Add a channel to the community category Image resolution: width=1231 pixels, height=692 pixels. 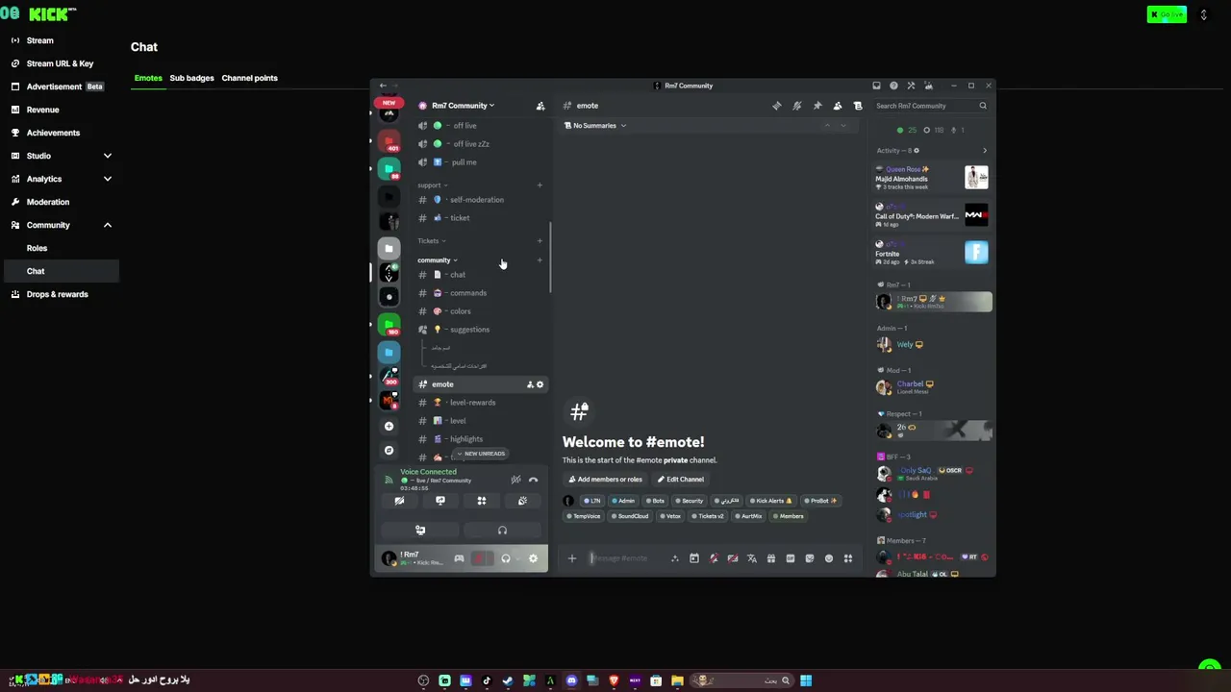coord(540,260)
